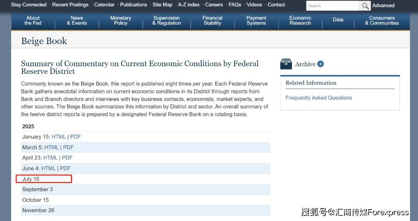Click the November 26 date text

click(38, 210)
